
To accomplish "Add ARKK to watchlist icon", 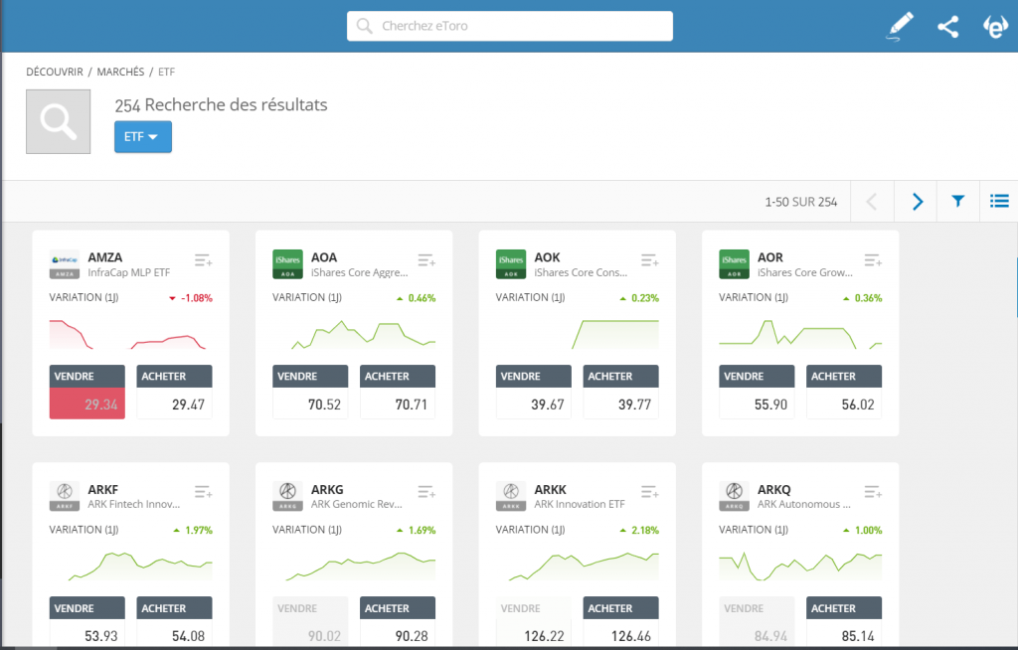I will click(650, 492).
